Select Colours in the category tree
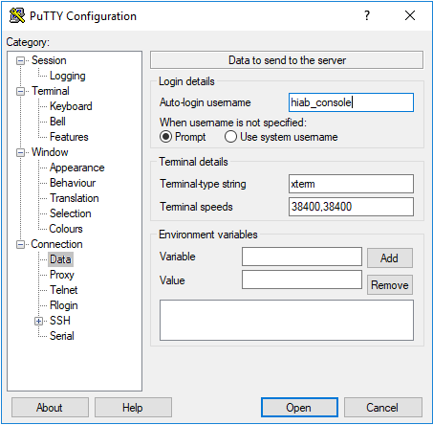 click(66, 229)
